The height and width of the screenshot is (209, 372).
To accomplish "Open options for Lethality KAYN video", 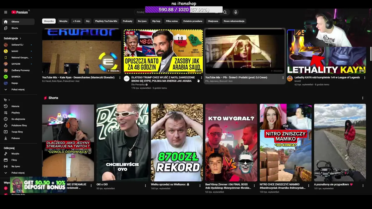I will tap(365, 78).
